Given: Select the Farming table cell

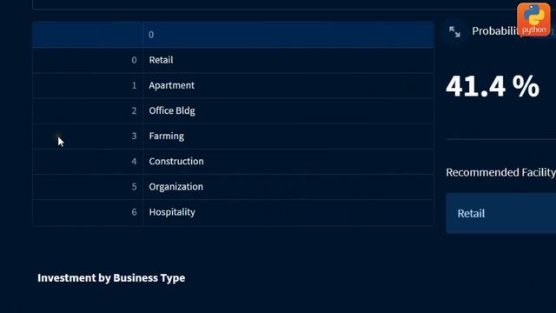Looking at the screenshot, I should pos(288,136).
